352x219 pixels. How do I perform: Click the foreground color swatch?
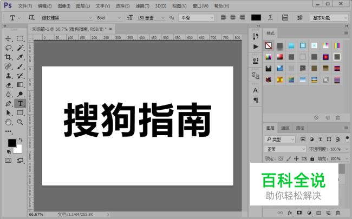pos(12,143)
